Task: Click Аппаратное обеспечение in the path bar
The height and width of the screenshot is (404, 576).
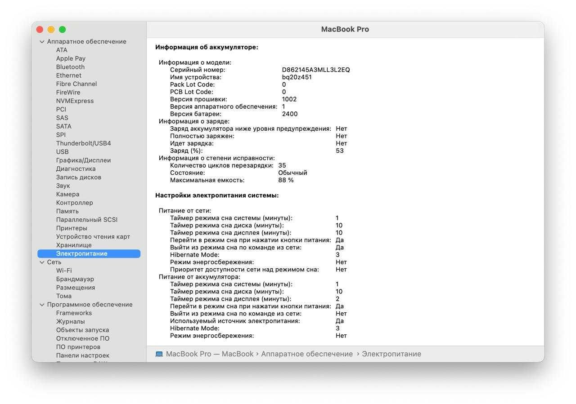Action: 307,354
